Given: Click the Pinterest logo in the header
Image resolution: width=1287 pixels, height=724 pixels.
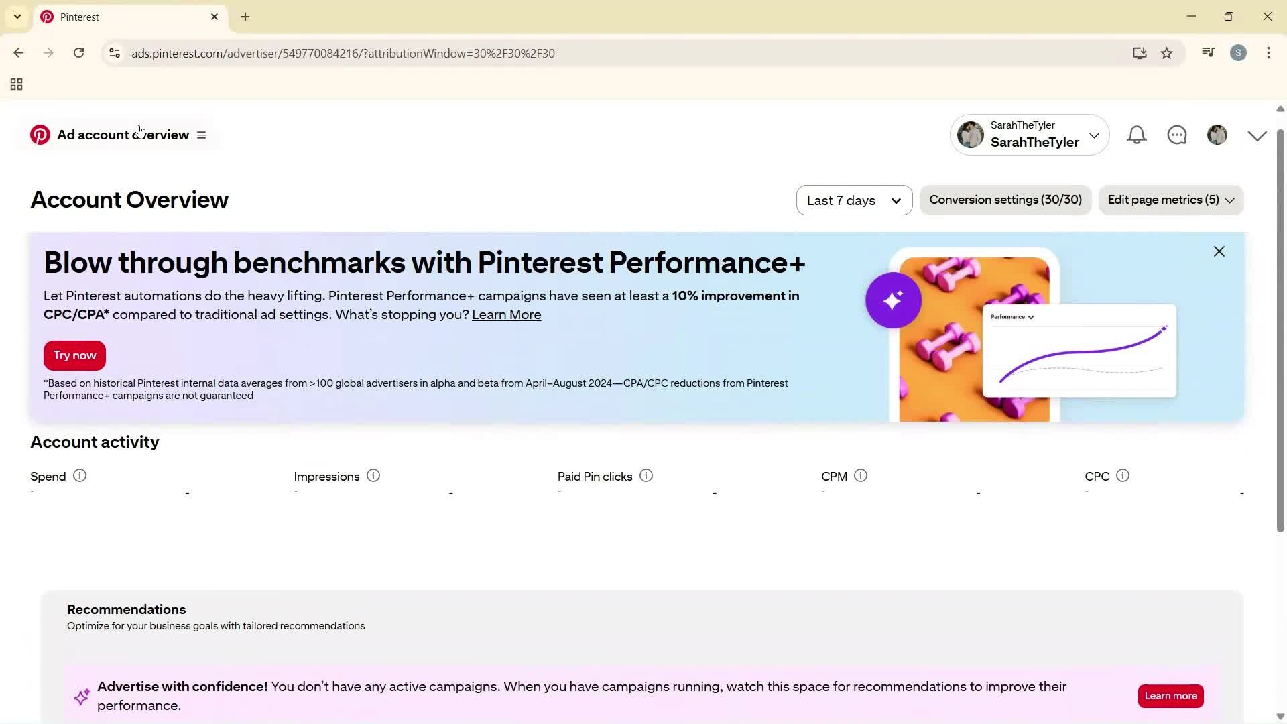Looking at the screenshot, I should (x=40, y=135).
